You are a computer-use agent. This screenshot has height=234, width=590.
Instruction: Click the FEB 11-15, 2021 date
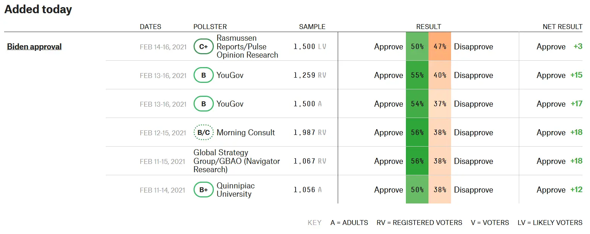click(x=162, y=162)
